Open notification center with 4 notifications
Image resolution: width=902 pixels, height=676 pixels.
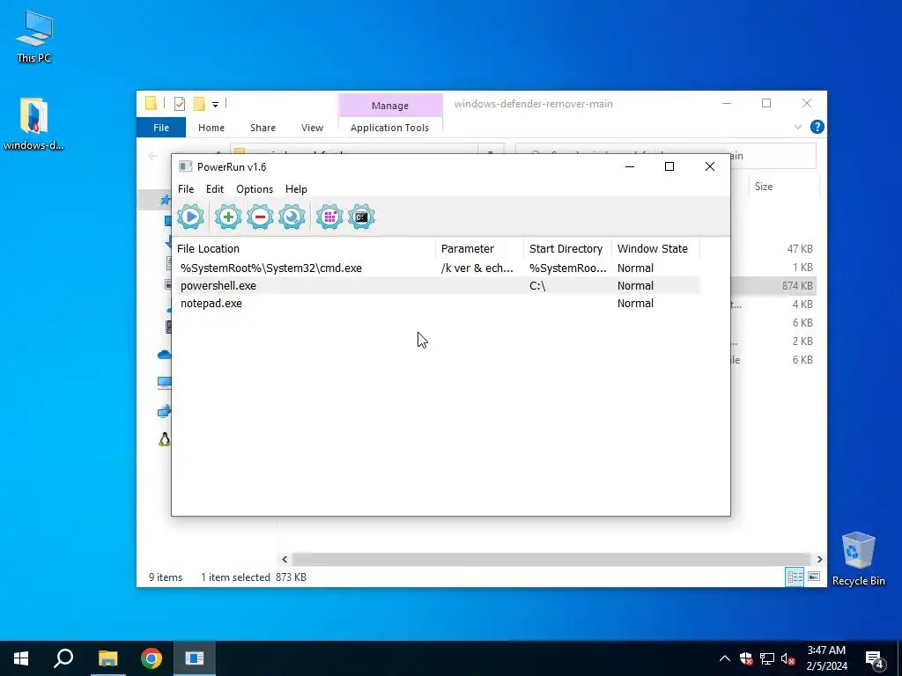875,659
